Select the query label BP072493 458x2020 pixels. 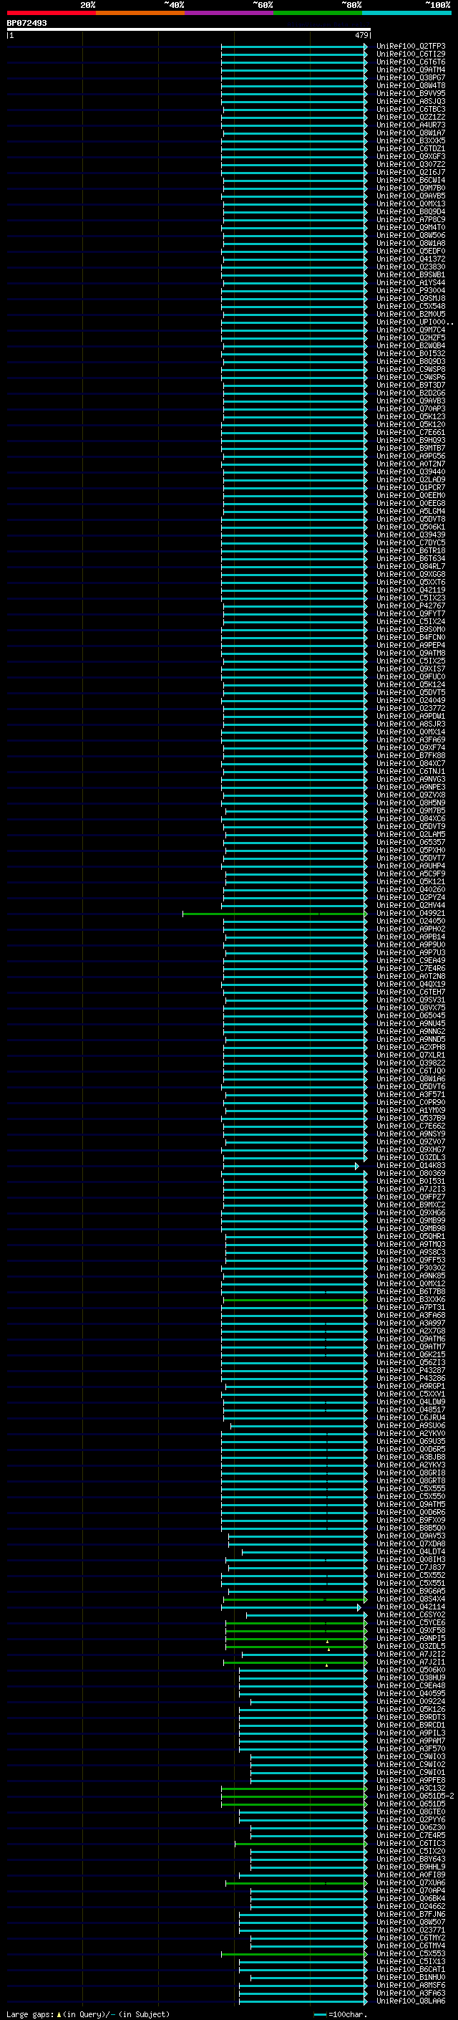[26, 23]
